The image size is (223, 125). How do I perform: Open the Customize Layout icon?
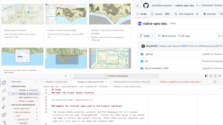point(219,76)
